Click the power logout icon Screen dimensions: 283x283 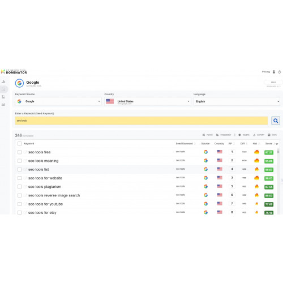(x=280, y=72)
